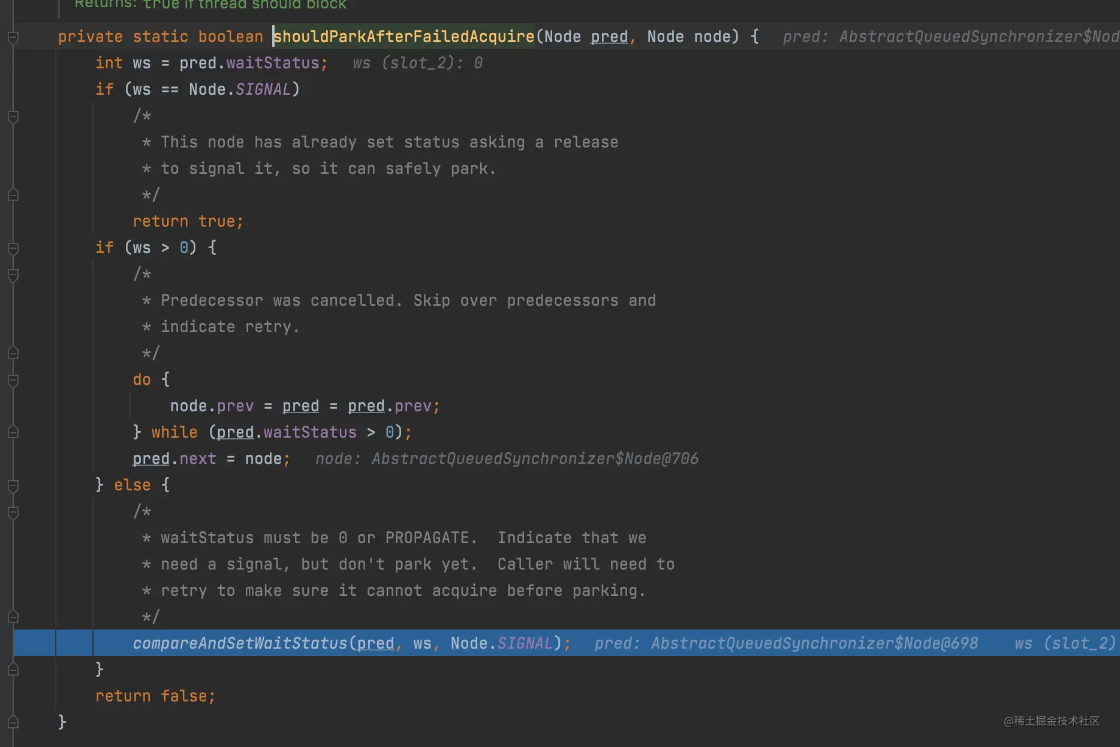Click the Node.SIGNAL constant in if condition
The width and height of the screenshot is (1120, 747).
click(x=240, y=89)
